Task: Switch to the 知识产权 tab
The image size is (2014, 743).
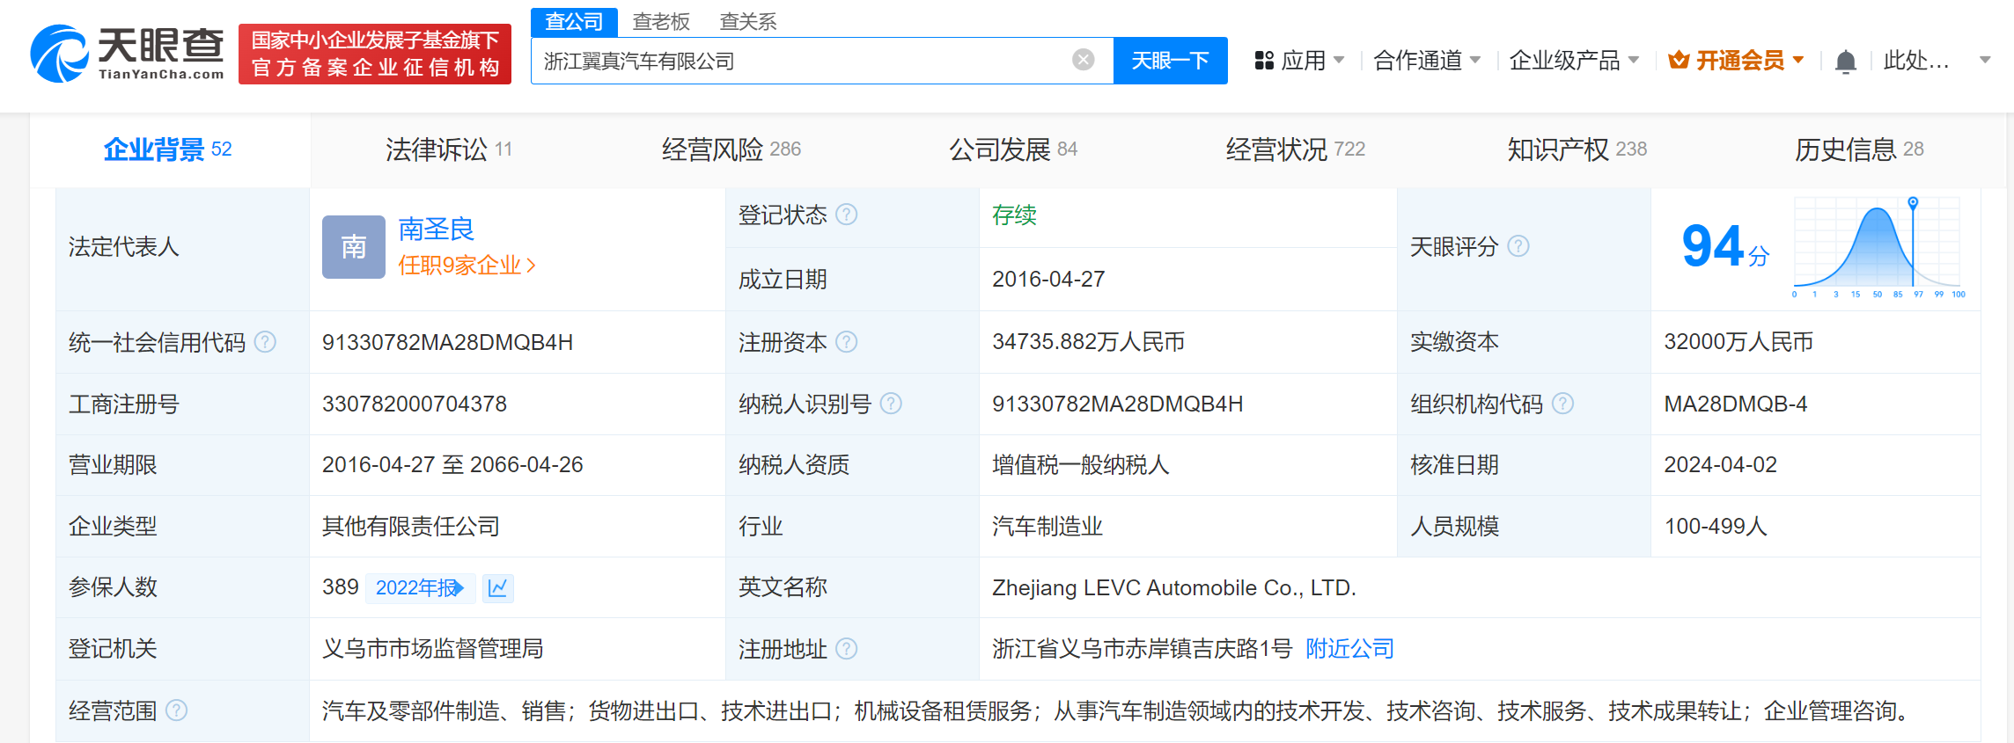Action: point(1576,149)
